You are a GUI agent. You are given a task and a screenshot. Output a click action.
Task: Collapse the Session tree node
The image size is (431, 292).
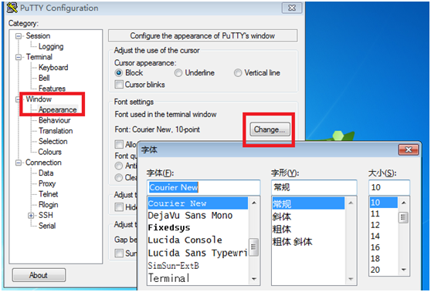point(18,36)
